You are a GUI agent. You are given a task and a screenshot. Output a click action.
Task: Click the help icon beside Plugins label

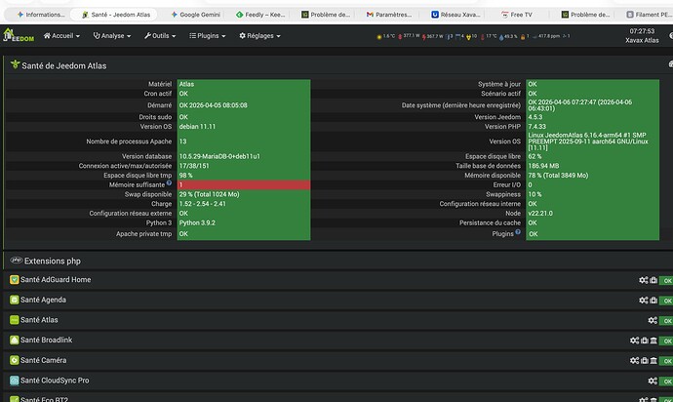pyautogui.click(x=518, y=232)
